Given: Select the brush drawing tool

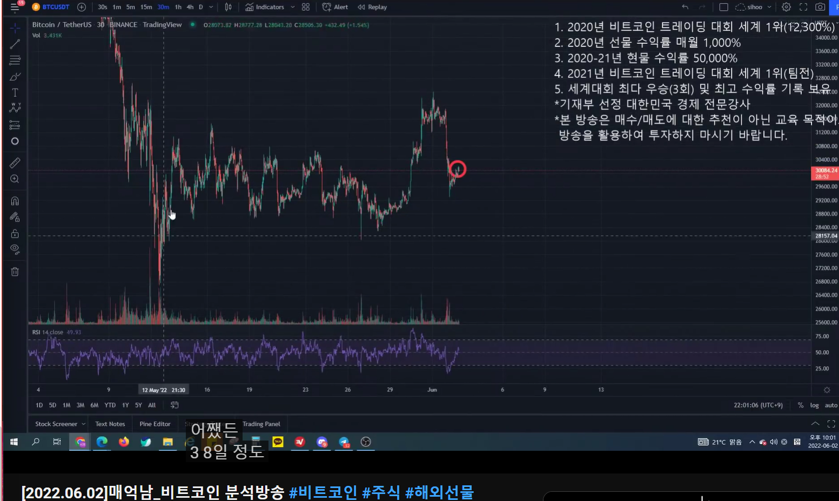Looking at the screenshot, I should coord(15,77).
